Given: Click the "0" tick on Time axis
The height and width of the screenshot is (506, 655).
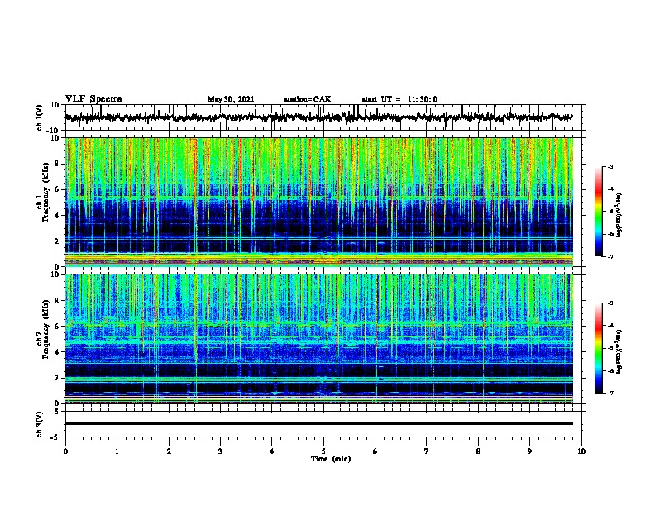Looking at the screenshot, I should 65,451.
